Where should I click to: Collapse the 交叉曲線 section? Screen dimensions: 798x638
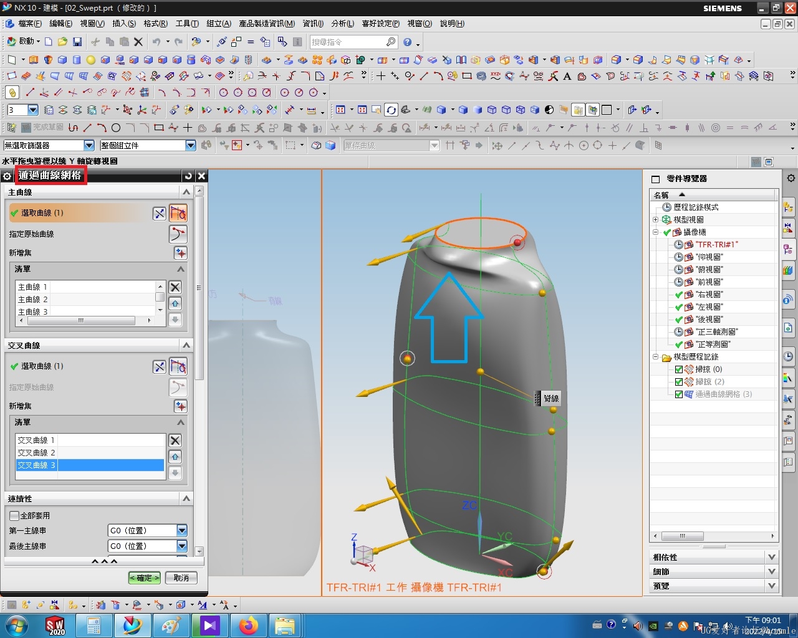coord(186,345)
